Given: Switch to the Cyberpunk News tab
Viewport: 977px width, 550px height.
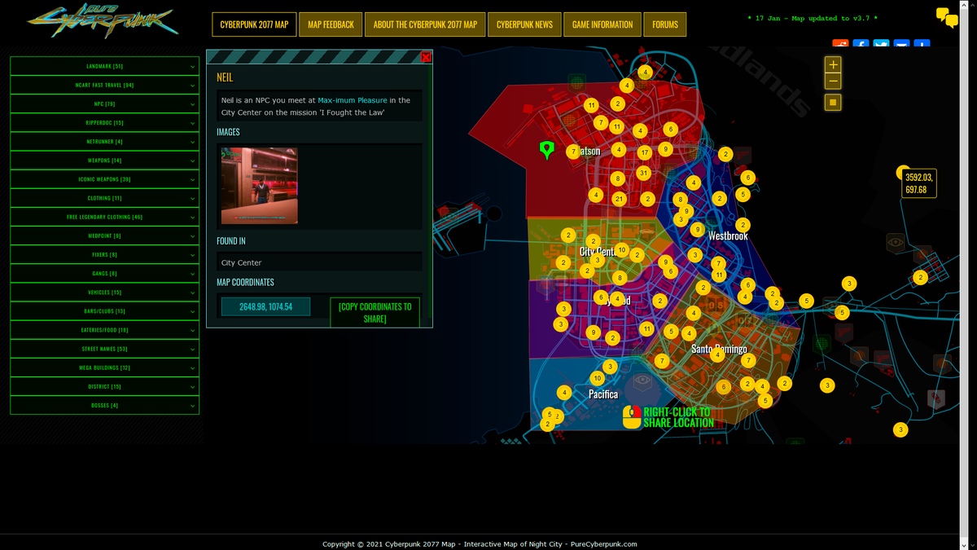Looking at the screenshot, I should (x=524, y=24).
